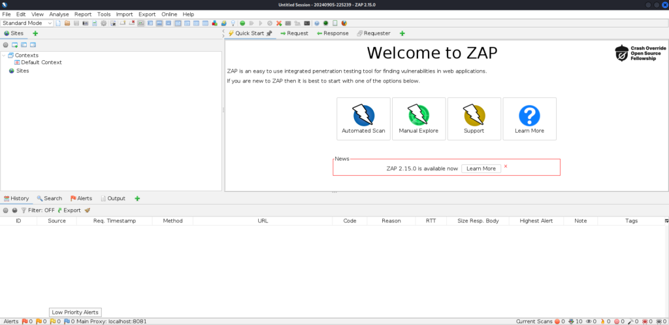Click the Support lightning icon
Screen dimensions: 669x325
474,119
